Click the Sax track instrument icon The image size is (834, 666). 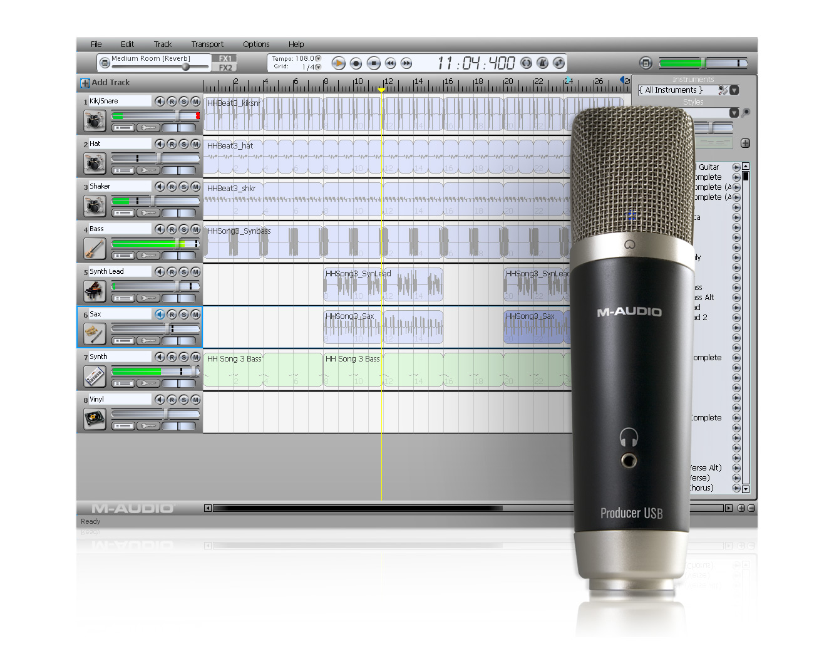[95, 333]
